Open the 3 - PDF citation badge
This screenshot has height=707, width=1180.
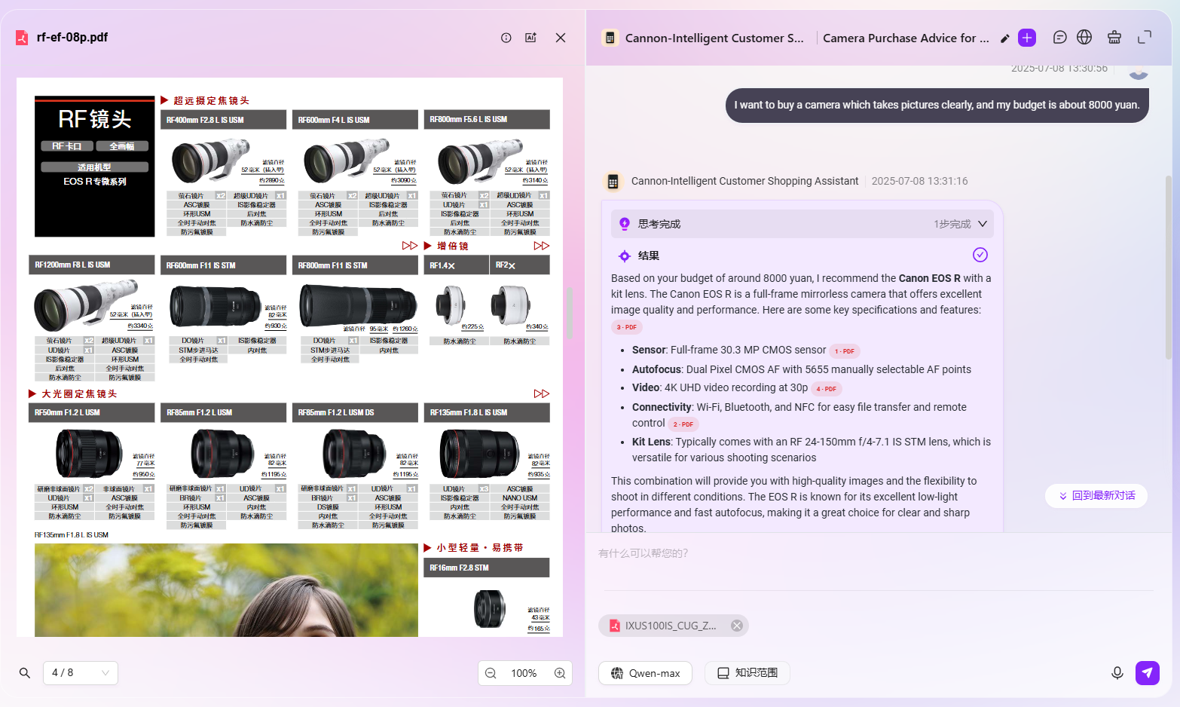click(627, 327)
